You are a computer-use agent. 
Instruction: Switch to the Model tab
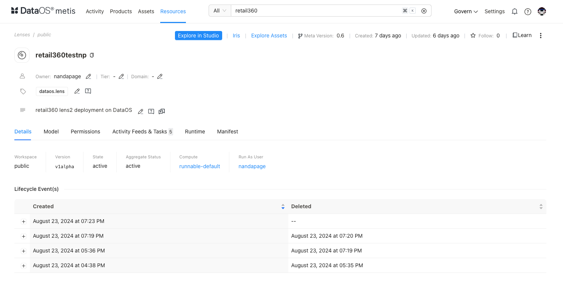pyautogui.click(x=51, y=132)
